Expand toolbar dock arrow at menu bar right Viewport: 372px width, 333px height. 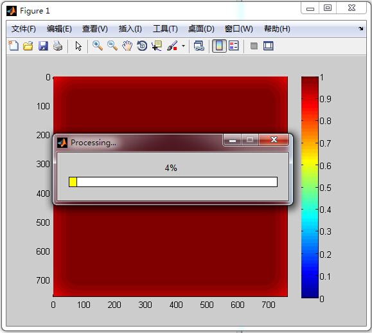[x=360, y=28]
